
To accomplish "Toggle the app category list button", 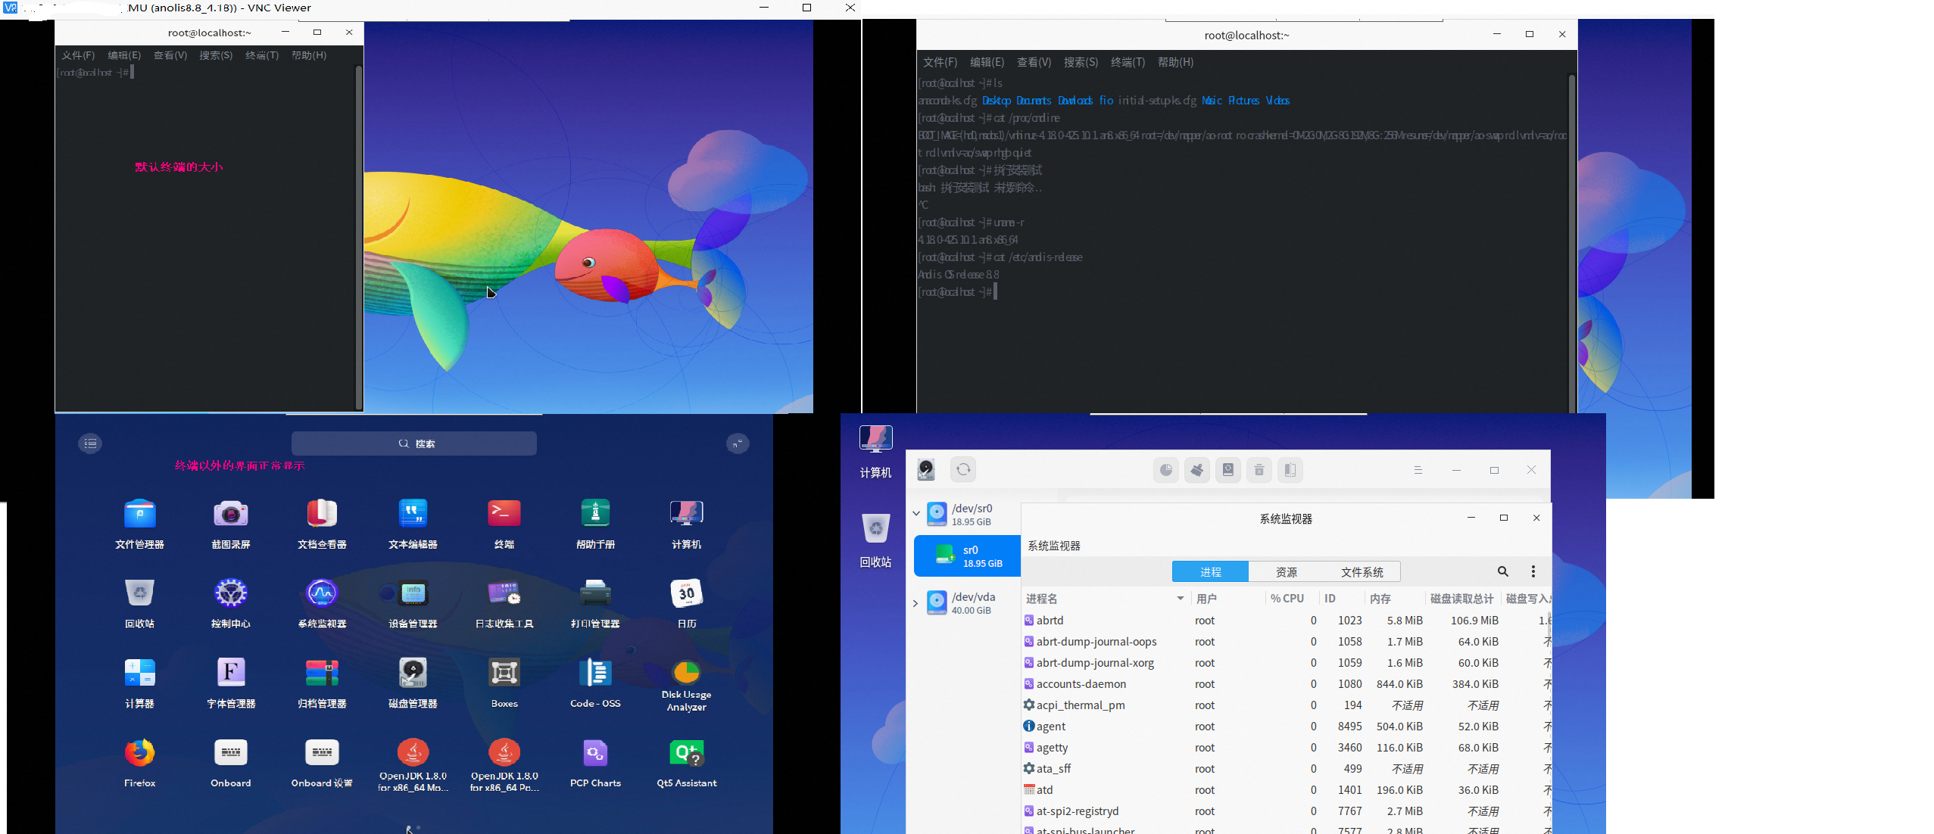I will (x=90, y=443).
